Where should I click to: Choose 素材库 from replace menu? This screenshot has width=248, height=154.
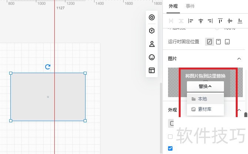(x=205, y=109)
